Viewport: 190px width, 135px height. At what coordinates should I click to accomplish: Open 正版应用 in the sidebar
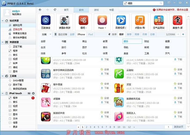[x=18, y=29]
